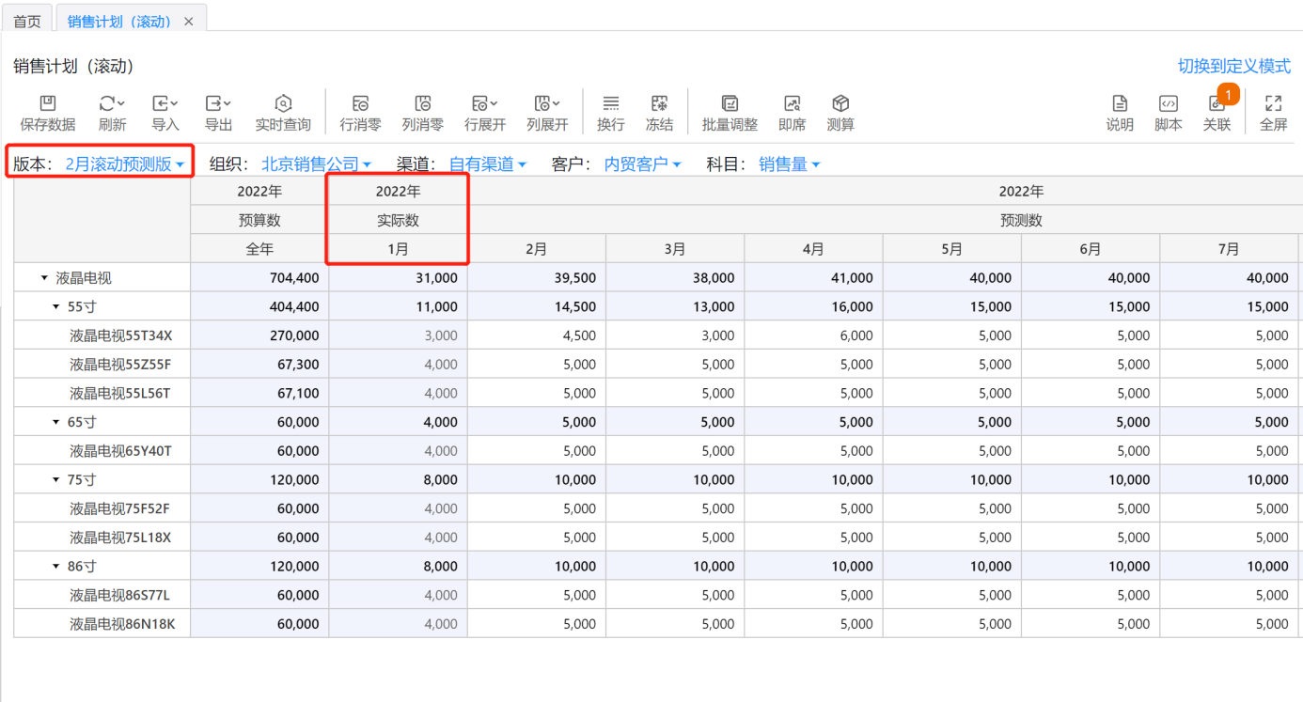Open the 批量调整 batch adjust tool
This screenshot has width=1303, height=702.
click(x=730, y=104)
